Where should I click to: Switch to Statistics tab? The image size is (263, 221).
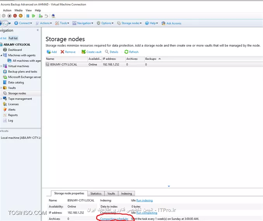(96, 194)
